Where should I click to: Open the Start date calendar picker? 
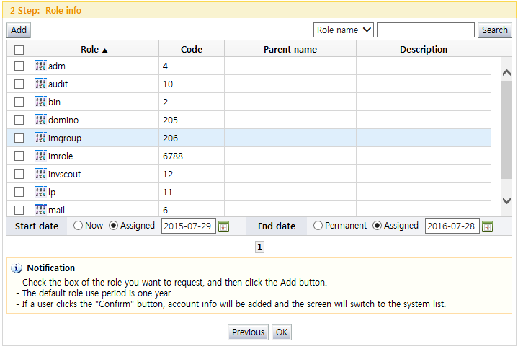223,226
